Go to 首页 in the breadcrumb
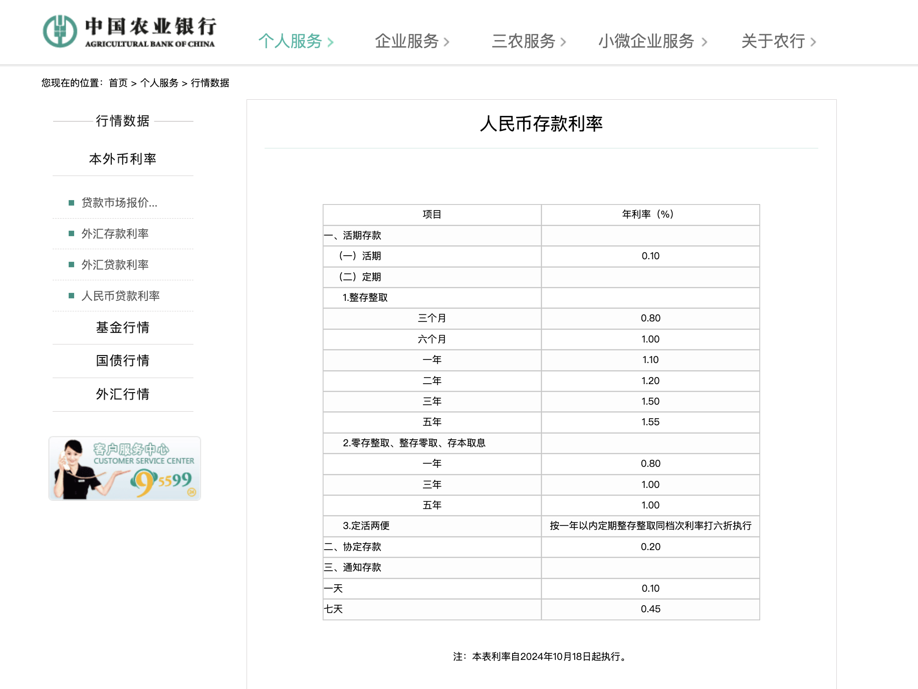The width and height of the screenshot is (918, 689). [x=118, y=83]
